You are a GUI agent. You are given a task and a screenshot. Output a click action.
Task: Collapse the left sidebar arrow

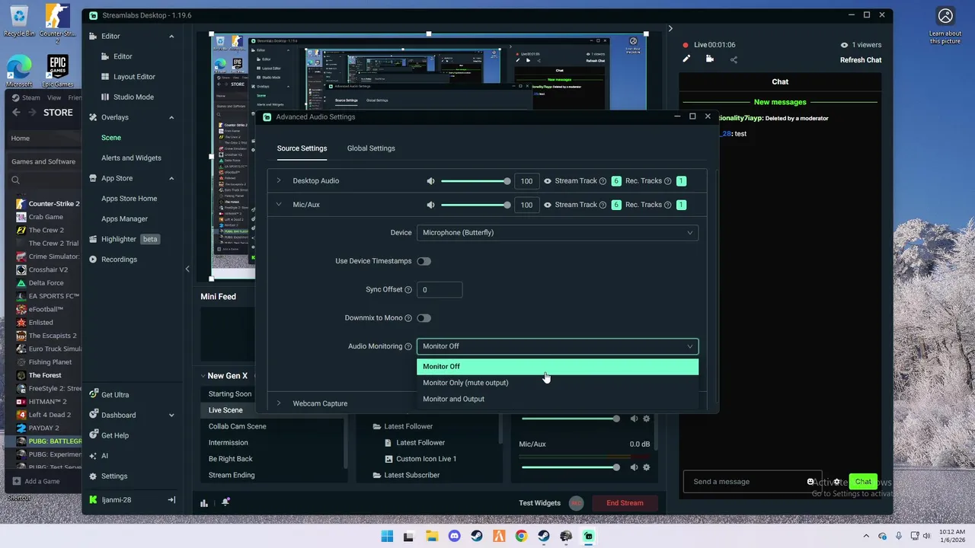click(187, 269)
